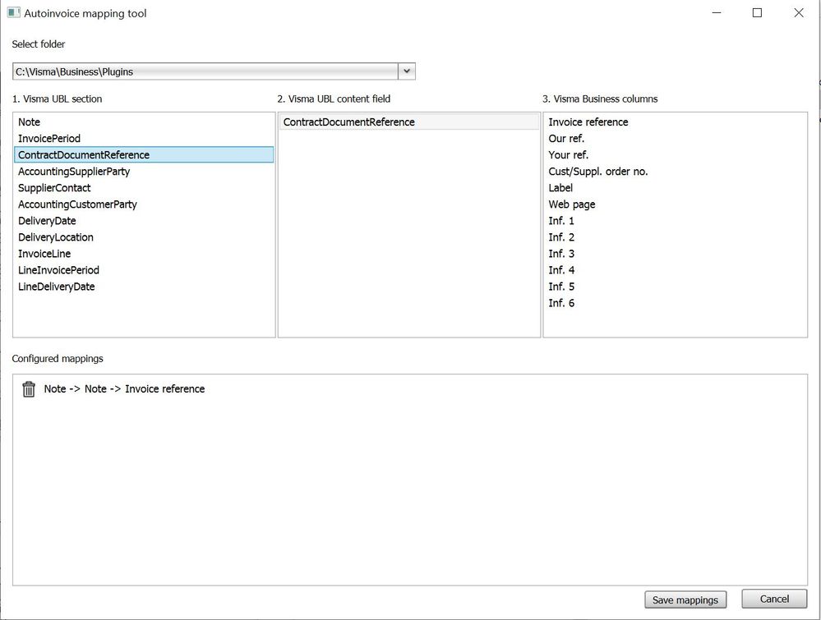Select AccountingCustomerParty section
821x620 pixels.
tap(144, 204)
